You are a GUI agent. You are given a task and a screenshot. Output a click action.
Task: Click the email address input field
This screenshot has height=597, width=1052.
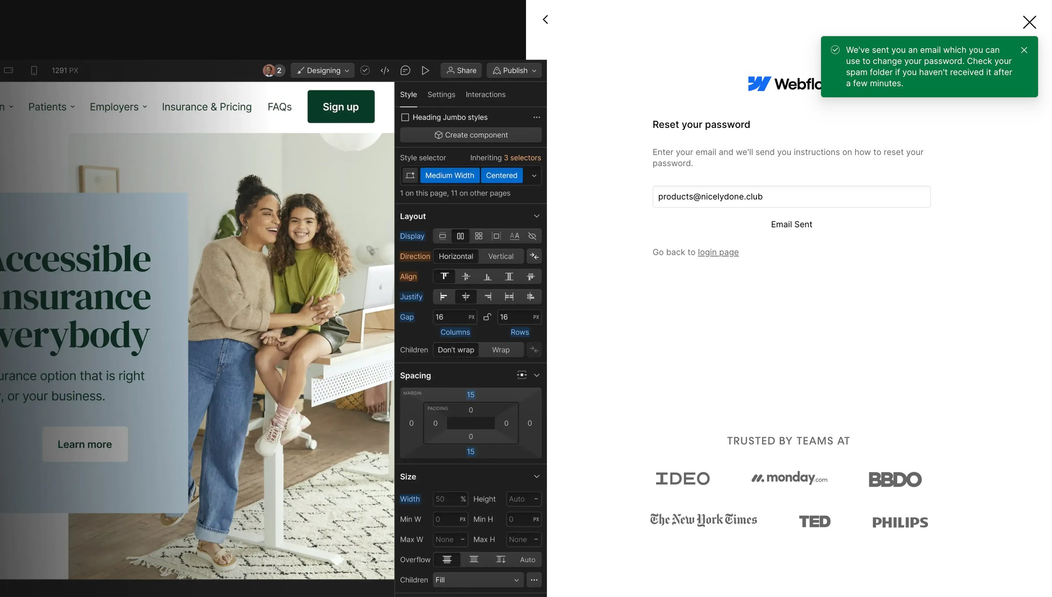[791, 197]
